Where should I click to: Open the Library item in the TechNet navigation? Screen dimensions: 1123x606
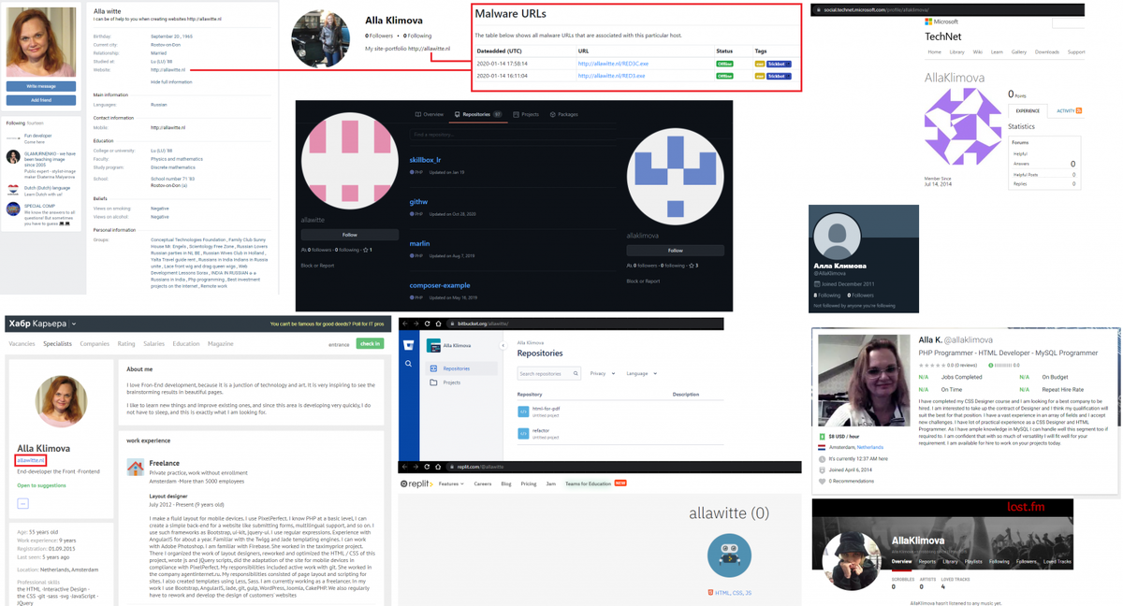956,51
